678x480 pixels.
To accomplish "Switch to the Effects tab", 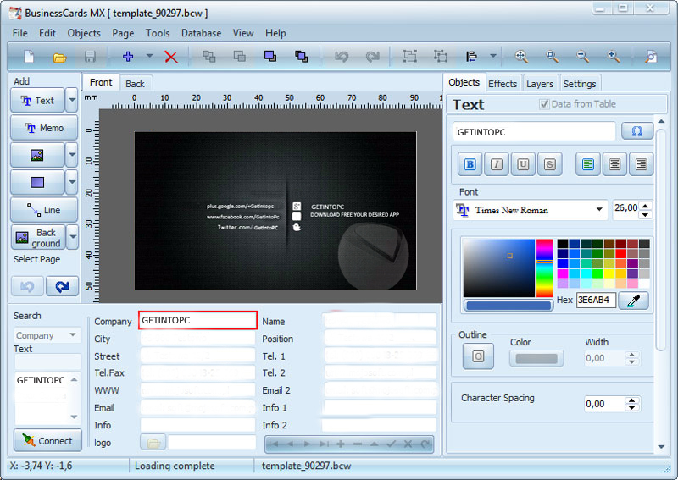I will coord(503,84).
